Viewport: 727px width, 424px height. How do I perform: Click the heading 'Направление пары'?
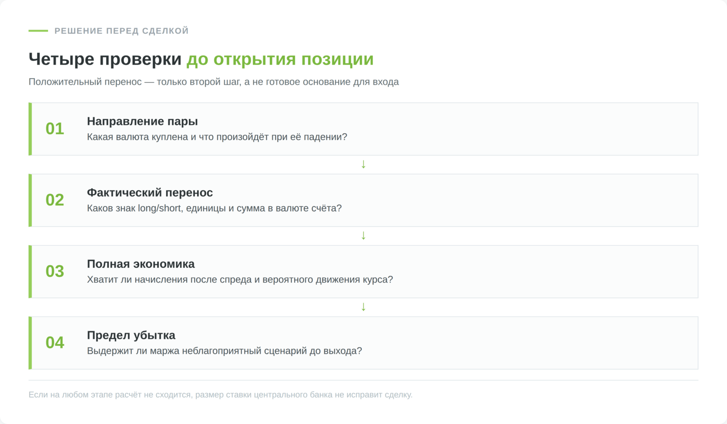pyautogui.click(x=142, y=121)
